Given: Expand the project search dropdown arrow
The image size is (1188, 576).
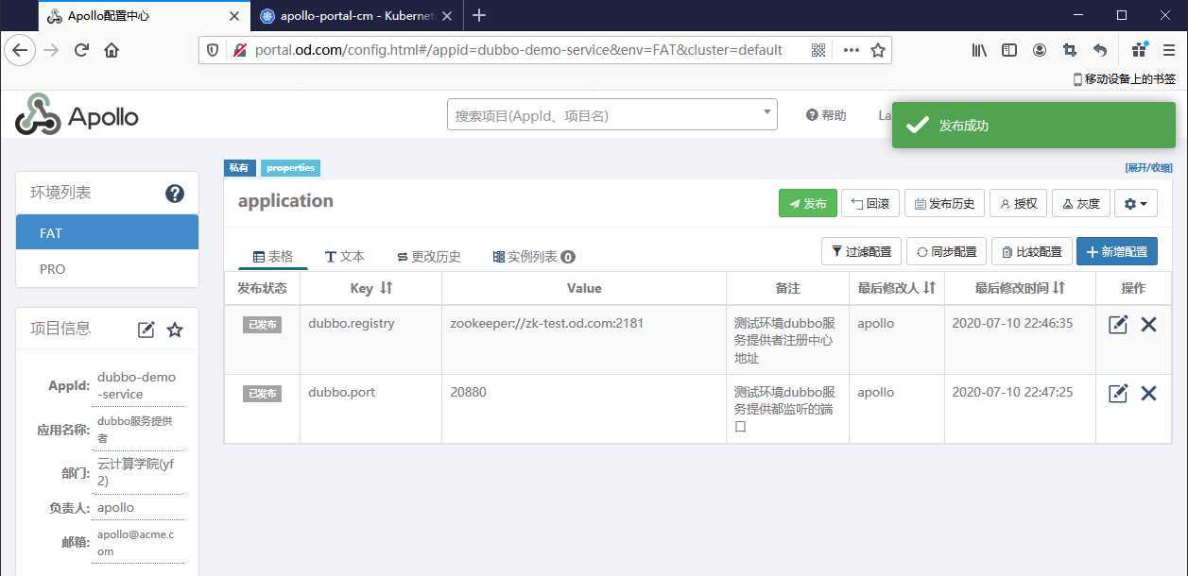Looking at the screenshot, I should tap(766, 113).
